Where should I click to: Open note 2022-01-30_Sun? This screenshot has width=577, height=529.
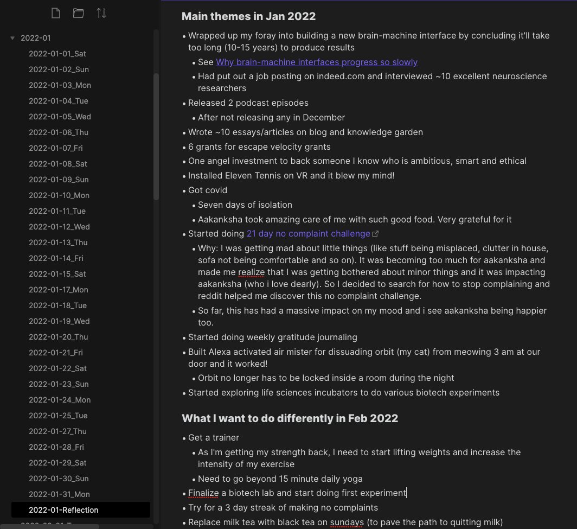59,479
